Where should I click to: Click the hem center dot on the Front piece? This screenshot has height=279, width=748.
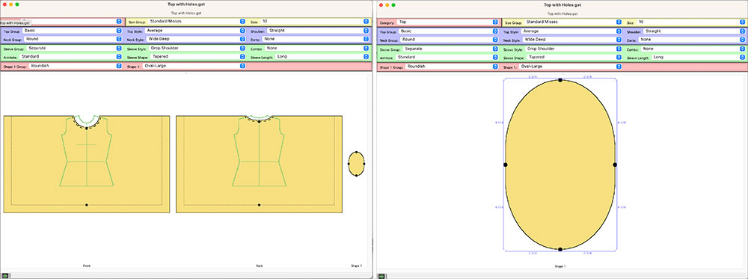pyautogui.click(x=86, y=205)
